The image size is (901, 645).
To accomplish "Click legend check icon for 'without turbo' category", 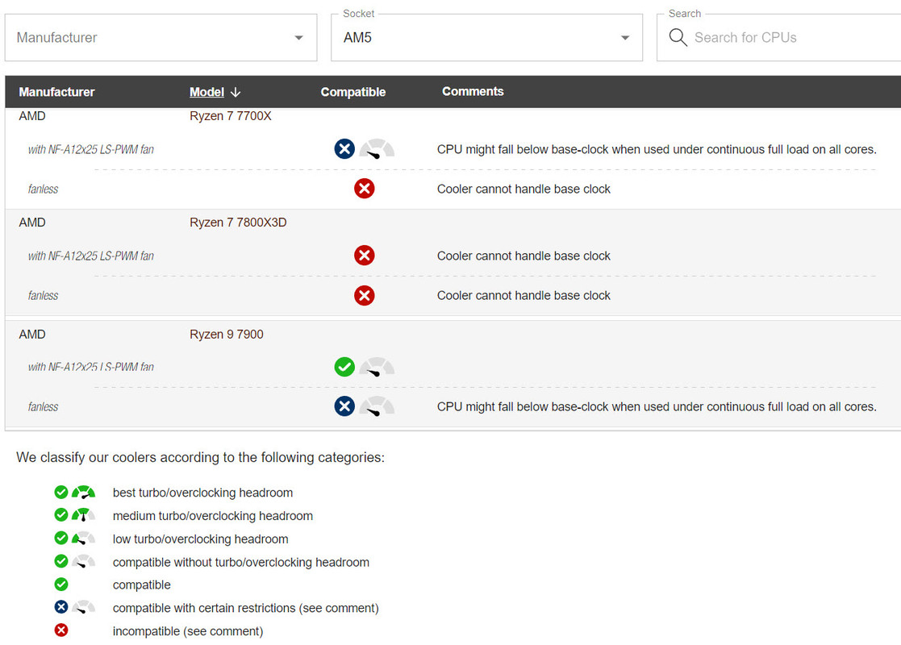I will [x=61, y=560].
